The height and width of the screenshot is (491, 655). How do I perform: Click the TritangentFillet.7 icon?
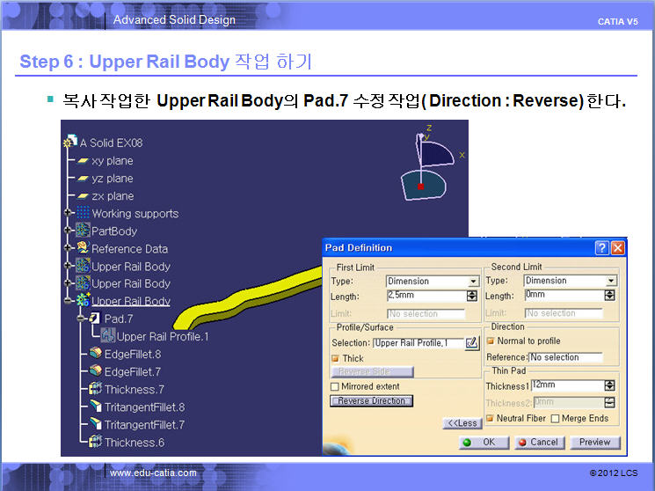tap(95, 423)
